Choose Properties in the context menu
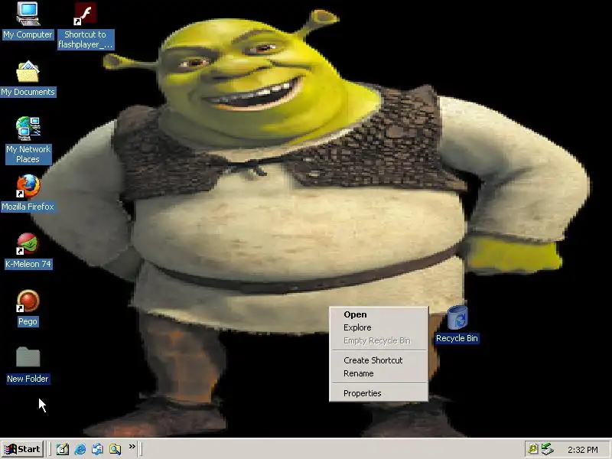Screen dimensions: 612x459 (x=379, y=393)
